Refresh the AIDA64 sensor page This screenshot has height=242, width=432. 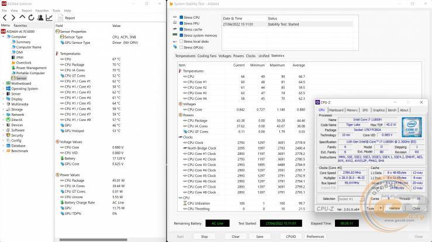31,18
